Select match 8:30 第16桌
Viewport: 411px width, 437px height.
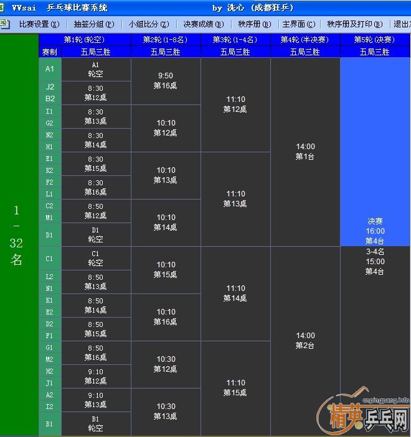[96, 187]
